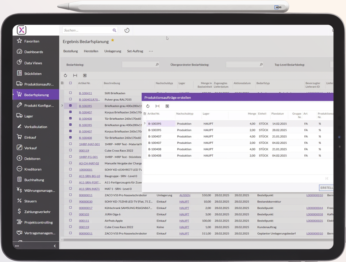Image resolution: width=346 pixels, height=262 pixels.
Task: Uncheck the first B-100395 row checkbox
Action: [x=70, y=105]
